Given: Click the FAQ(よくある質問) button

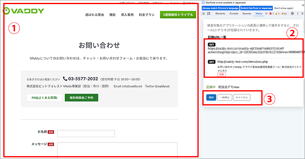Looking at the screenshot, I should 45,98.
